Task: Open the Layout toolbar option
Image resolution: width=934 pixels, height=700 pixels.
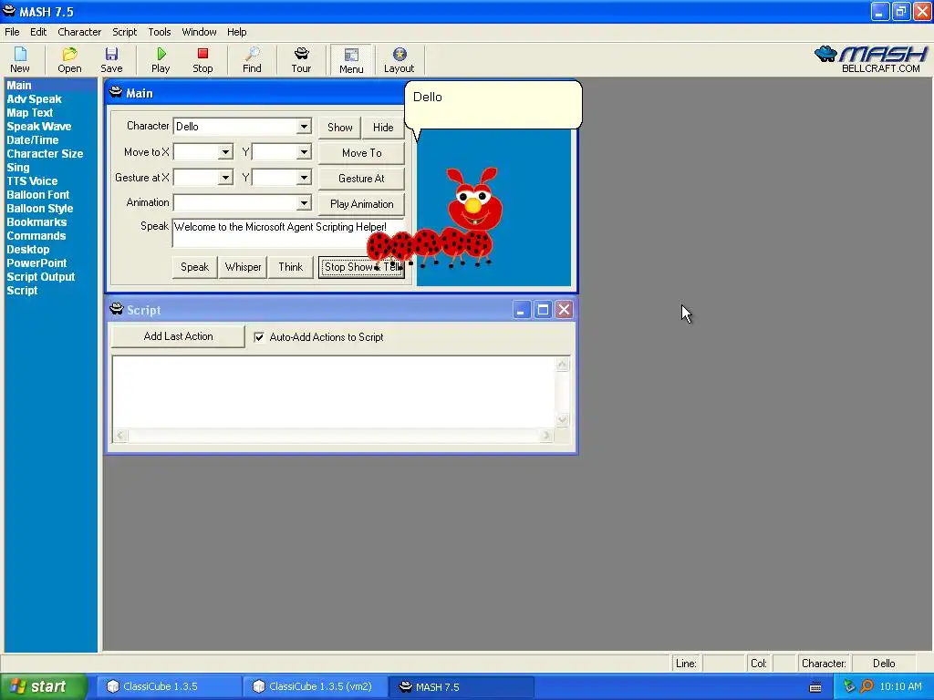Action: point(400,59)
